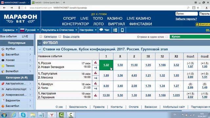
Task: Switch to bet365 browser tab
Action: pyautogui.click(x=46, y=3)
